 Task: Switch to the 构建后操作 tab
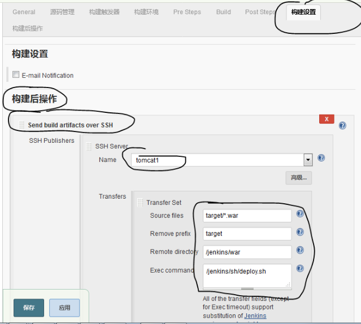[x=28, y=29]
